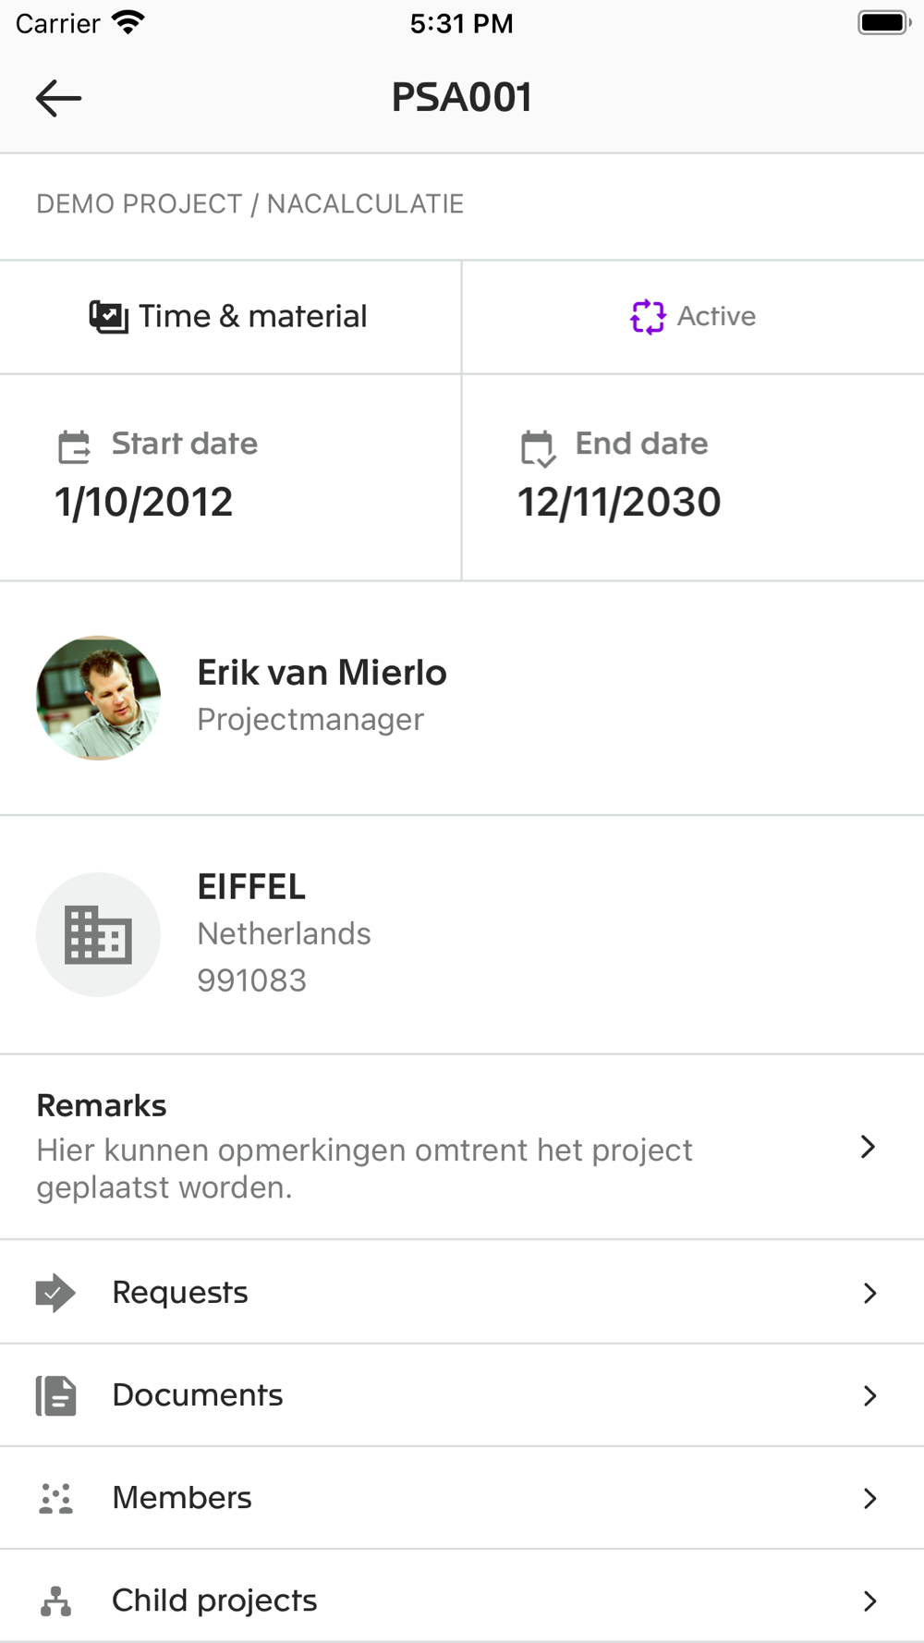This screenshot has width=924, height=1643.
Task: Tap the Requests arrow-check icon
Action: [55, 1293]
